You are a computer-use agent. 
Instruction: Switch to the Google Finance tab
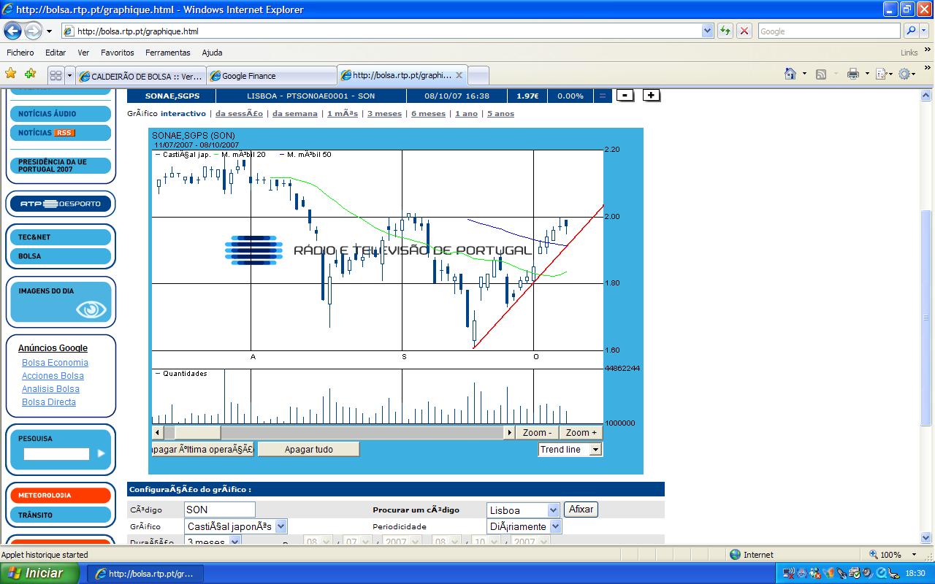coord(271,76)
